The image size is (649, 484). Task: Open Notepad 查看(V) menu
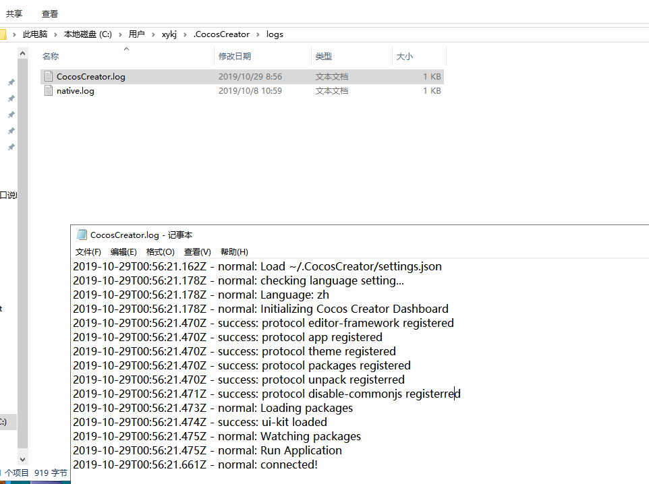click(198, 252)
